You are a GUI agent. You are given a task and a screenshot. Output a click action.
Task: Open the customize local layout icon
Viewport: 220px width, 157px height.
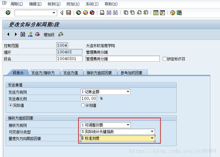coord(179,13)
